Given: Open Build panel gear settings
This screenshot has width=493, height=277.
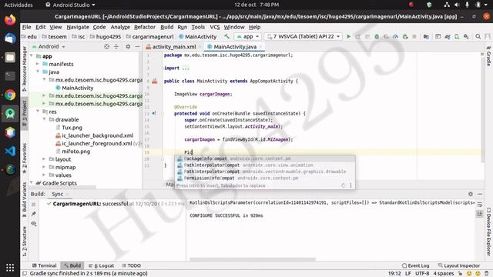Looking at the screenshot, I should click(x=471, y=194).
